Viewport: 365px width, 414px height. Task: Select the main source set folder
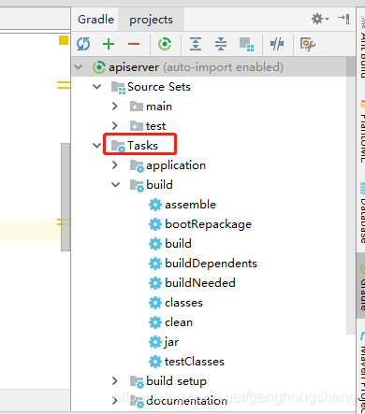coord(151,107)
